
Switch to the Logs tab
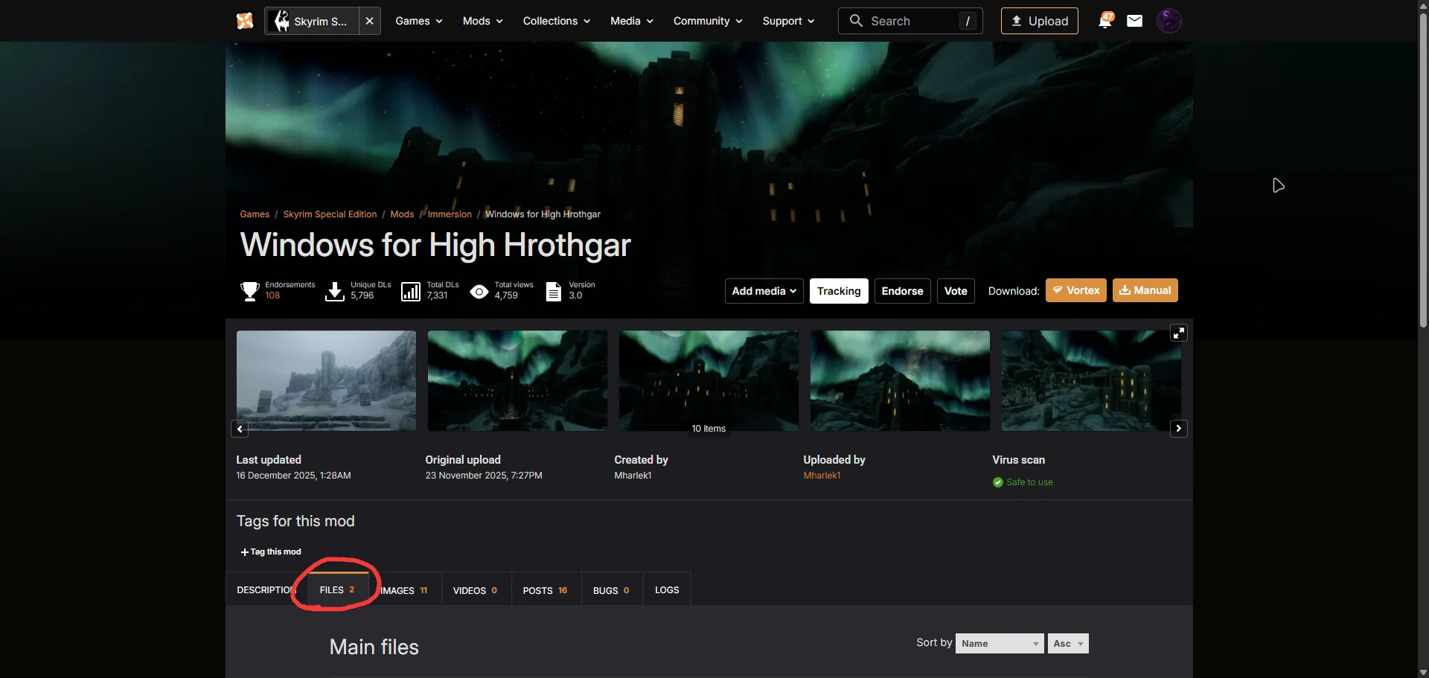coord(667,590)
